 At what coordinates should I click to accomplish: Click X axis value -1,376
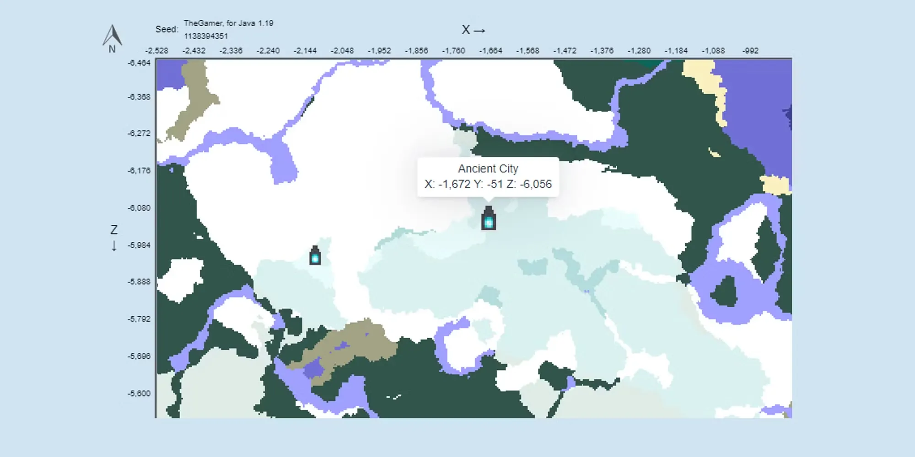click(x=602, y=51)
